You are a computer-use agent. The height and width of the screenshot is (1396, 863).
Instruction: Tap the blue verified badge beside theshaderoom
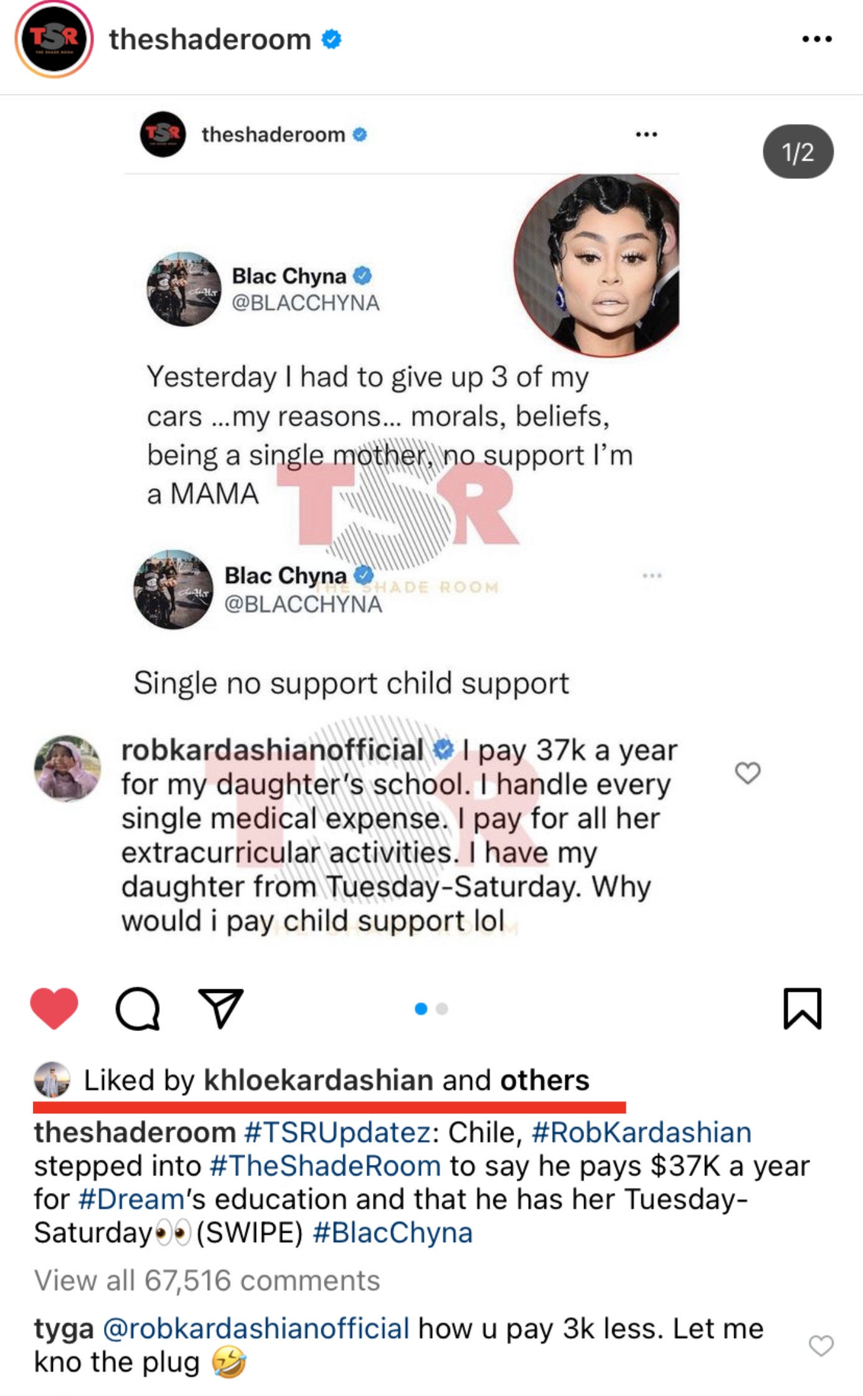pos(331,39)
